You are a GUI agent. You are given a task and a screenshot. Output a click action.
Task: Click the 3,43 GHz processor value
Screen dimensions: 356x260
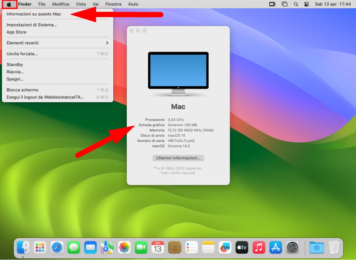(x=176, y=119)
